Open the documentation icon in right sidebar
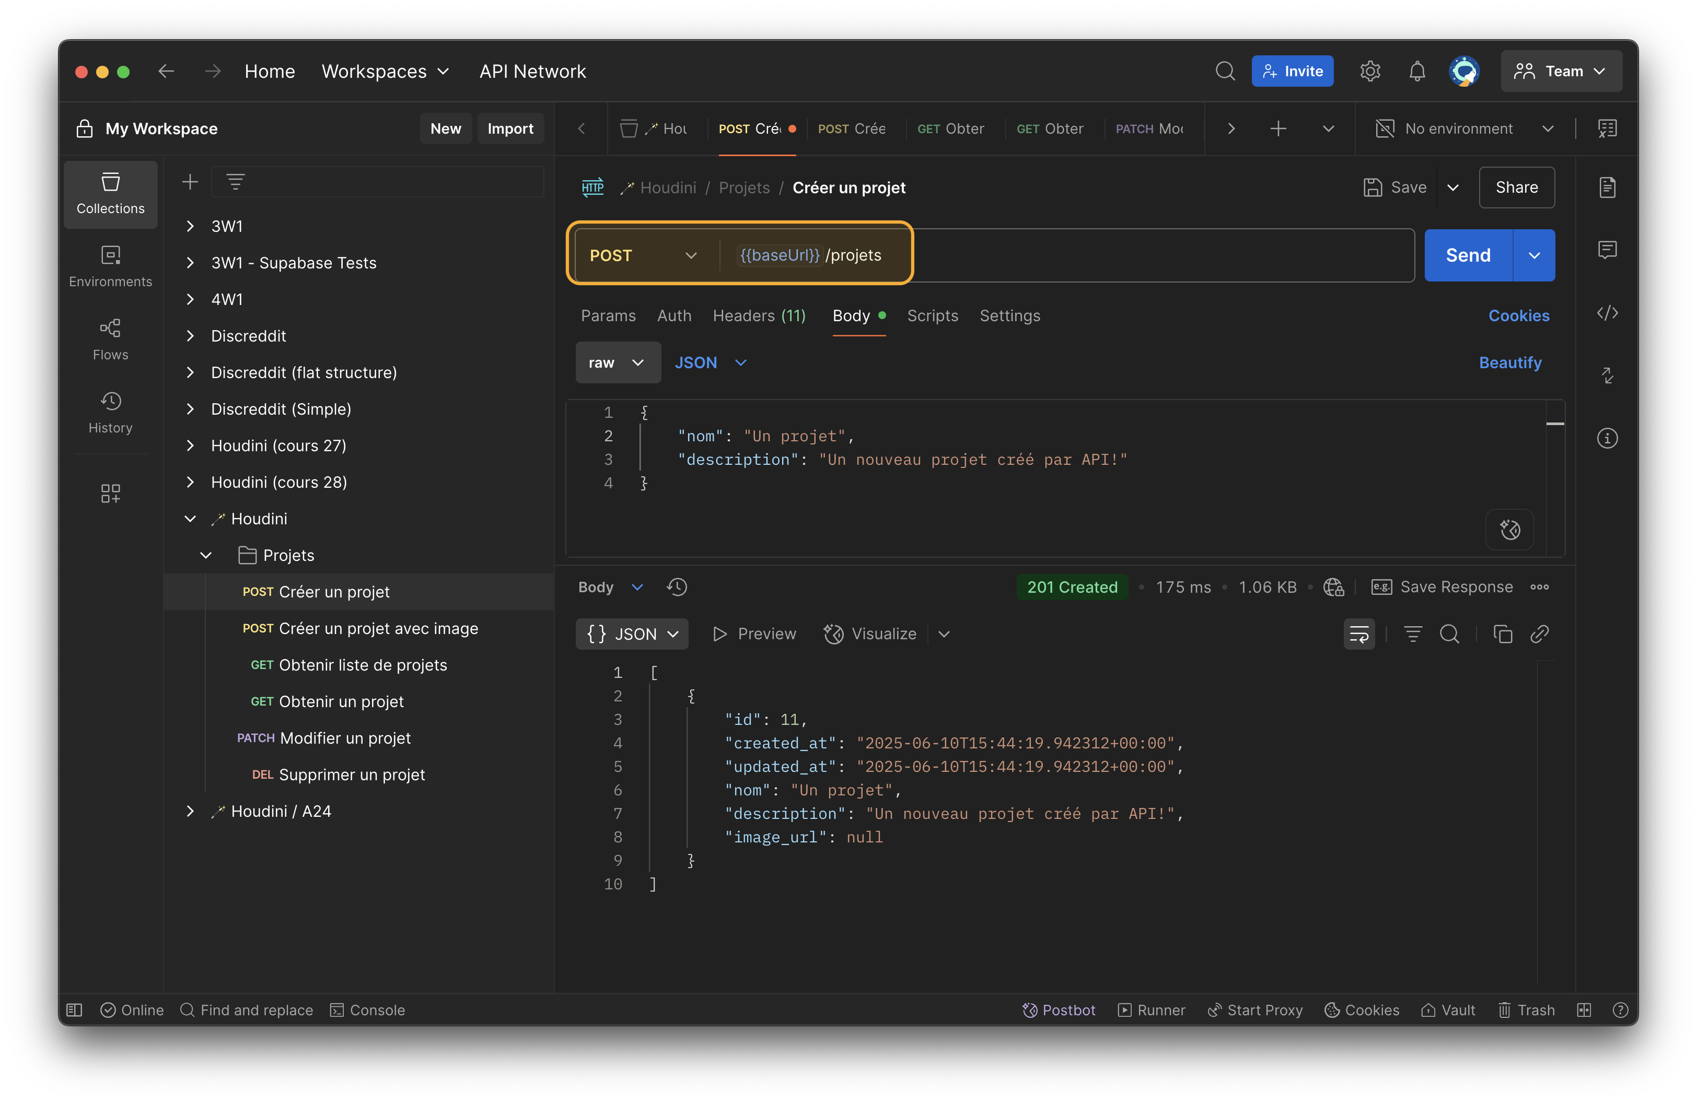This screenshot has height=1103, width=1697. 1607,187
